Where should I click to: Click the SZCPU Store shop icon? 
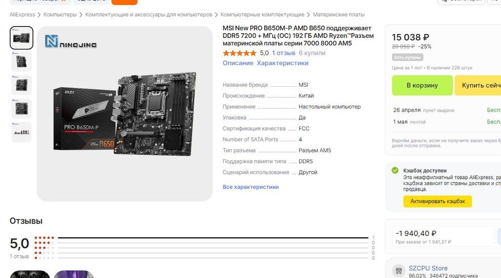tap(399, 271)
